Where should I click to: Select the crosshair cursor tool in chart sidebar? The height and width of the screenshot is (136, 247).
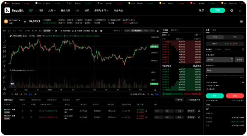click(5, 37)
